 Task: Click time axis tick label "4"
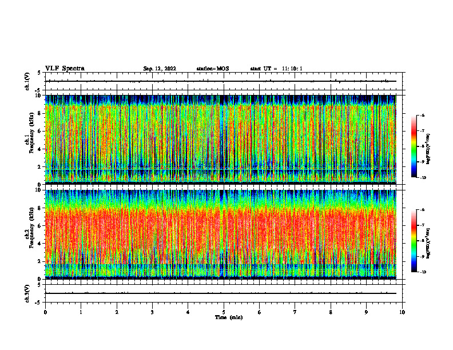coord(188,312)
